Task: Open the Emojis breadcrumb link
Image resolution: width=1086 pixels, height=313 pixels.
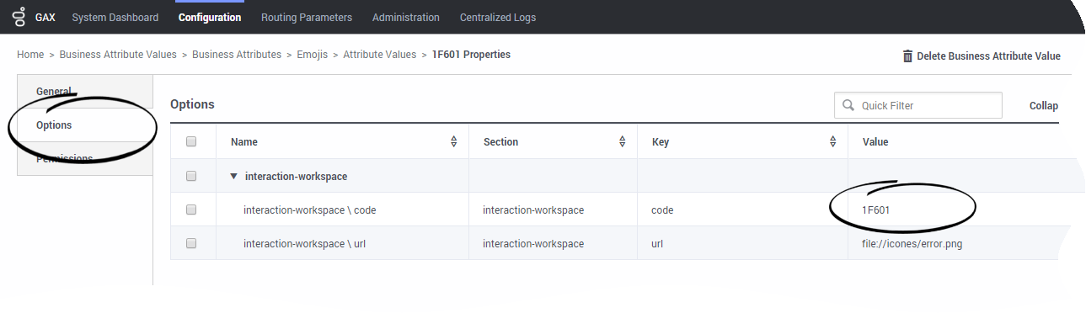Action: coord(312,55)
